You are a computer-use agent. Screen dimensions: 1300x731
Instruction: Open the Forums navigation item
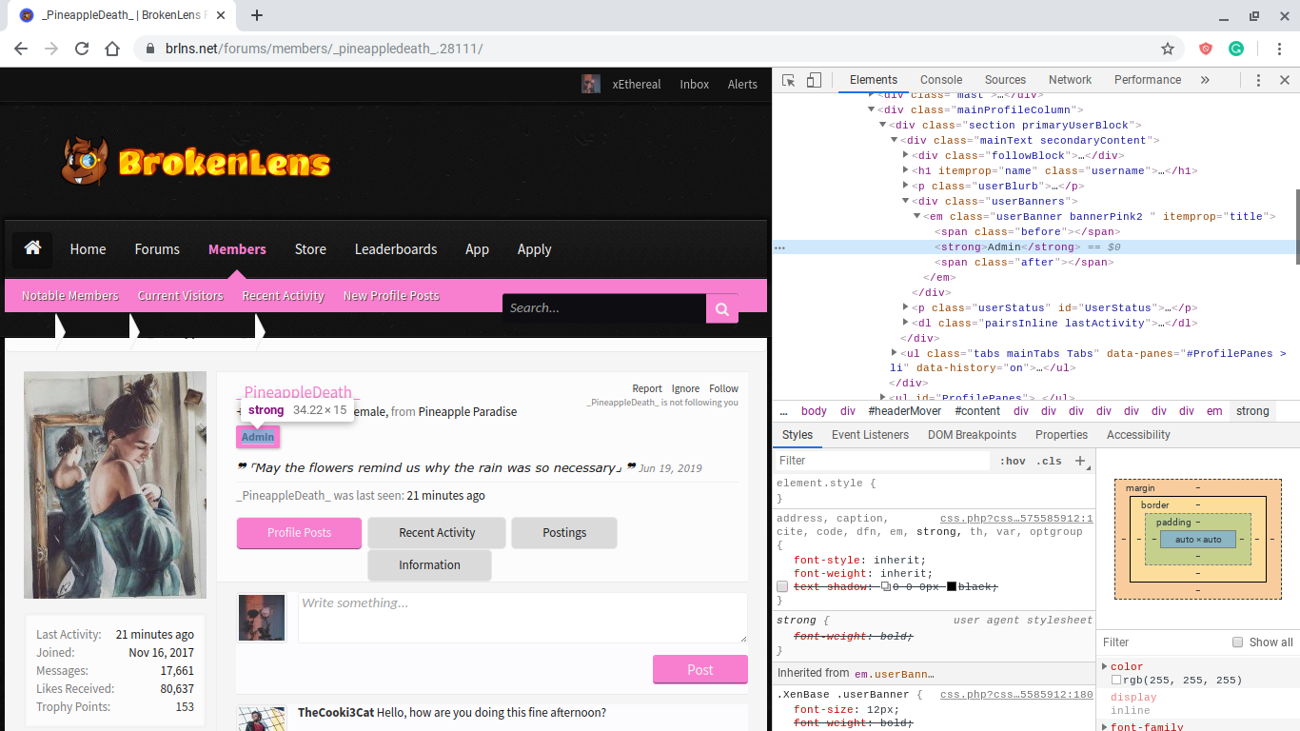157,249
